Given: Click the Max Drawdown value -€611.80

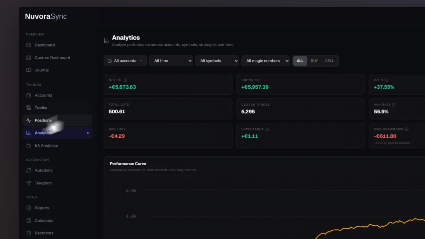Looking at the screenshot, I should pyautogui.click(x=385, y=136).
